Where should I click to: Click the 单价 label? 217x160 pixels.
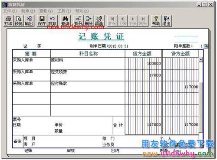pyautogui.click(x=59, y=124)
